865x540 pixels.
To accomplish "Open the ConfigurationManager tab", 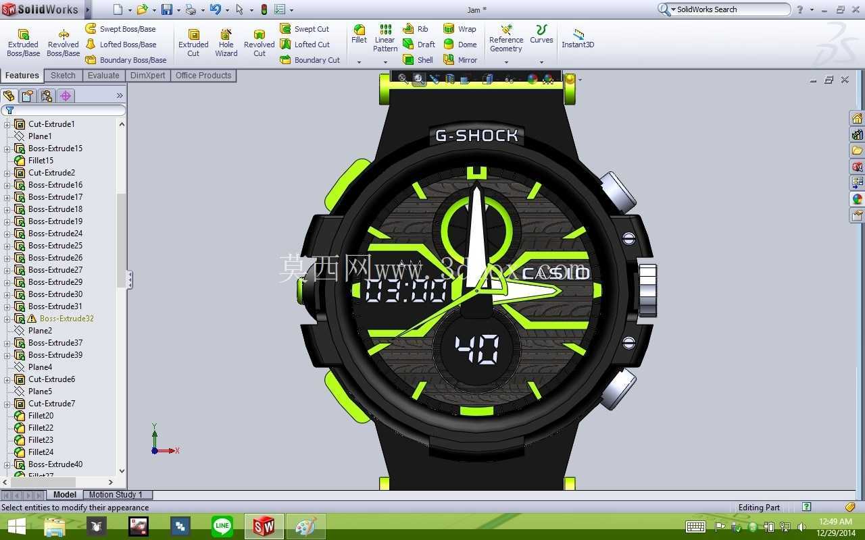I will click(47, 96).
